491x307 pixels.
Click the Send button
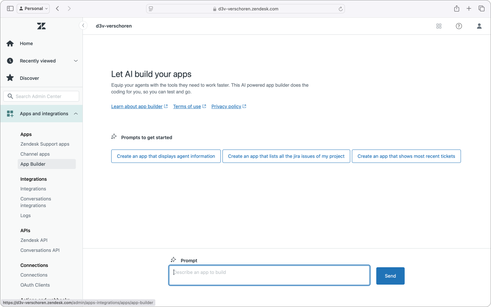[x=390, y=276]
